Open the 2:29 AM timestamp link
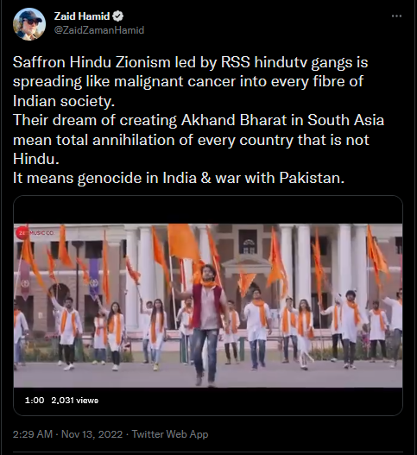The height and width of the screenshot is (455, 417). click(x=33, y=434)
